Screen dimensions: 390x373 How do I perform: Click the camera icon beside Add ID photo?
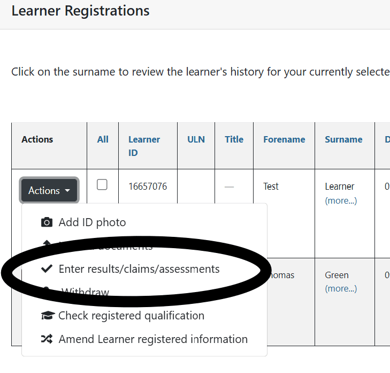tap(47, 222)
